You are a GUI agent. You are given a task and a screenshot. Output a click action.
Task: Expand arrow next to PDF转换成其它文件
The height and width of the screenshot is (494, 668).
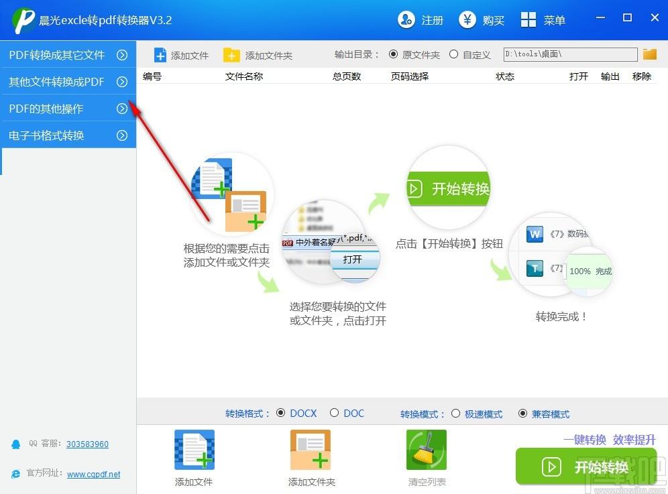[122, 55]
